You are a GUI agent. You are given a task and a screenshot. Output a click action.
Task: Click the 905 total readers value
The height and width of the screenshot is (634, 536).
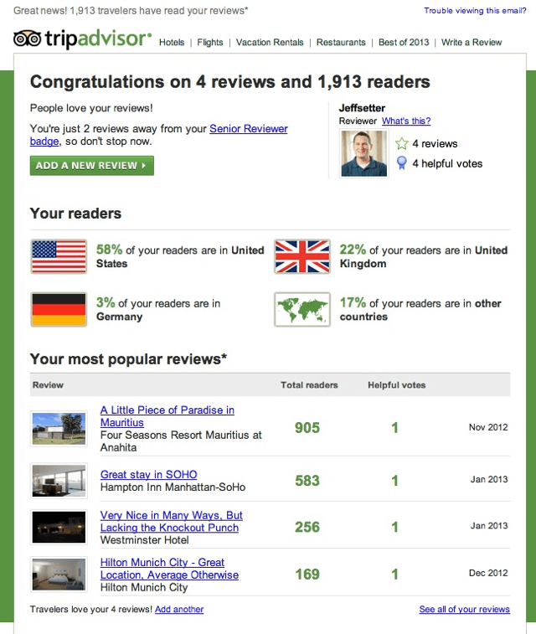point(307,428)
